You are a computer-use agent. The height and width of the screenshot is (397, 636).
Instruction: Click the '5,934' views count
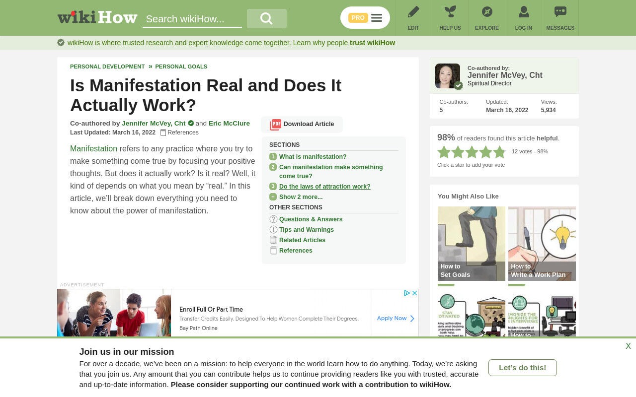pos(549,110)
